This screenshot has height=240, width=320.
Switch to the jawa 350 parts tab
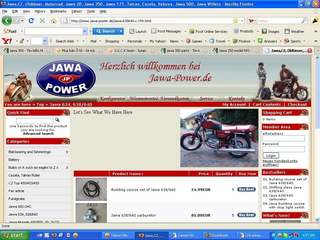tap(184, 50)
